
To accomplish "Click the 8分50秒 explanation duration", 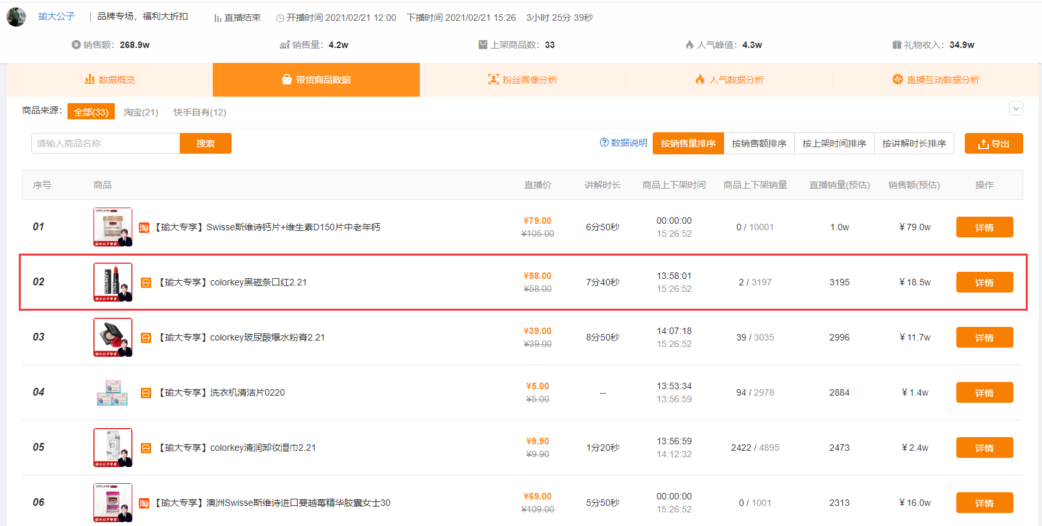I will pos(603,337).
